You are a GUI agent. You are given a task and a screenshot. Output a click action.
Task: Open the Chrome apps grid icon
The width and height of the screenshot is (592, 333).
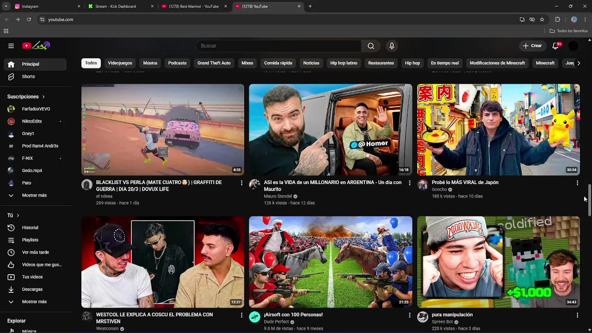pyautogui.click(x=6, y=31)
